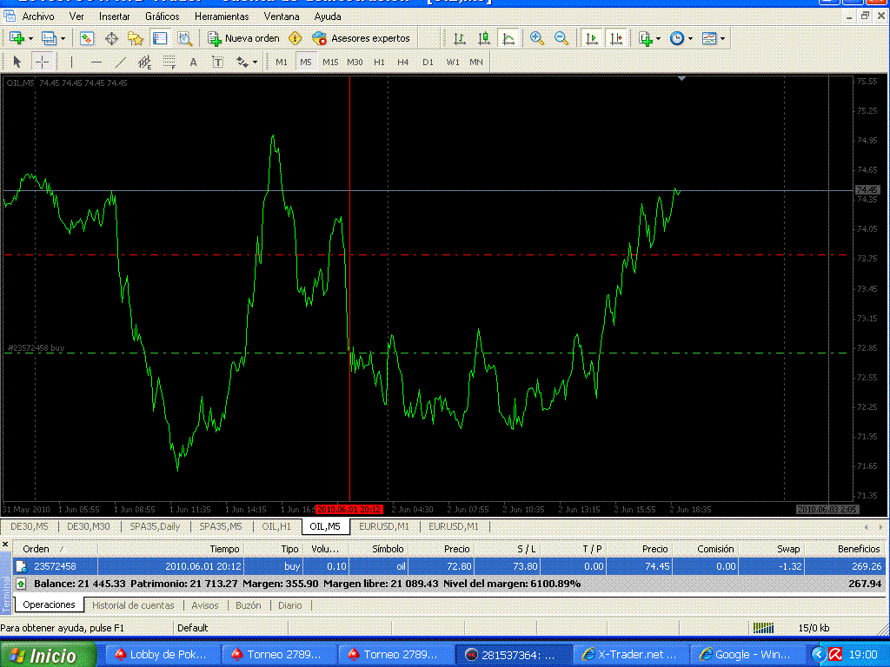Zoom out of the chart

click(x=561, y=38)
